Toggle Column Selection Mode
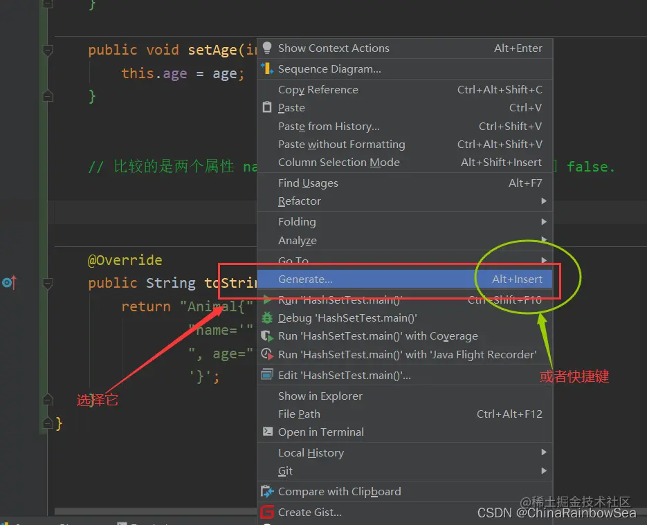Viewport: 647px width, 525px height. tap(405, 163)
